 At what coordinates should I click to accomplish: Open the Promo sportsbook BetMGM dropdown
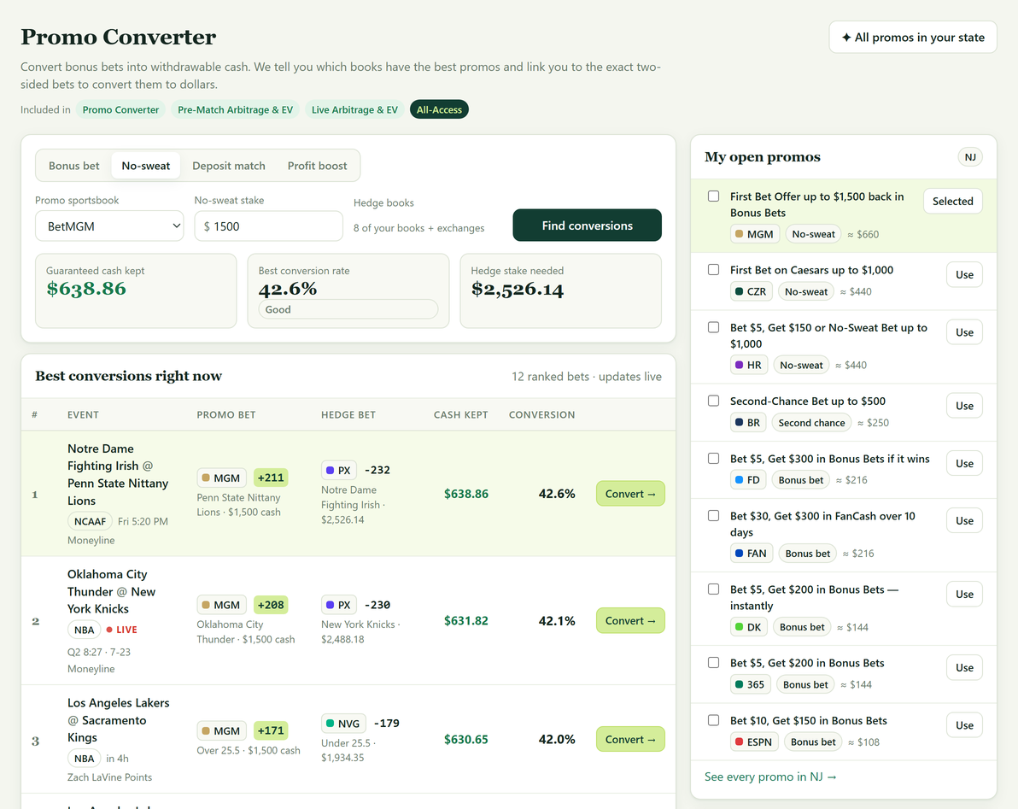(109, 226)
